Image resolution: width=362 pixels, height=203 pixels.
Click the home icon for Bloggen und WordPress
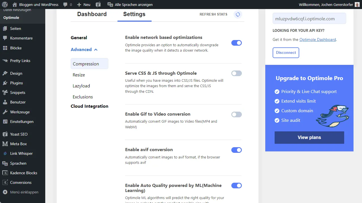14,5
